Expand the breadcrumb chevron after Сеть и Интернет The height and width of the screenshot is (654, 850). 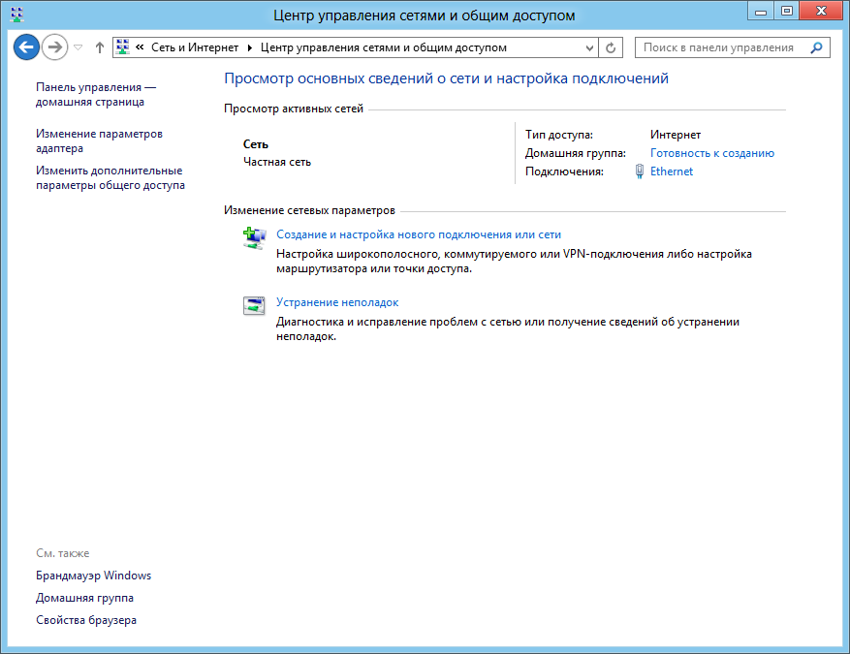(250, 47)
